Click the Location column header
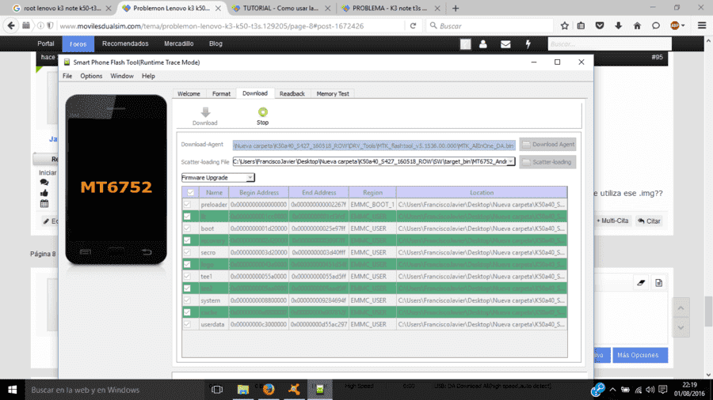 pyautogui.click(x=482, y=192)
